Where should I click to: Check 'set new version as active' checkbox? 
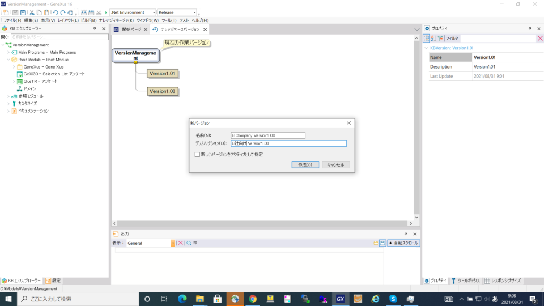(197, 155)
